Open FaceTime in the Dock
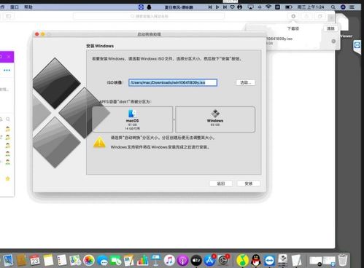Screen dimensions: 364x268 116,261
